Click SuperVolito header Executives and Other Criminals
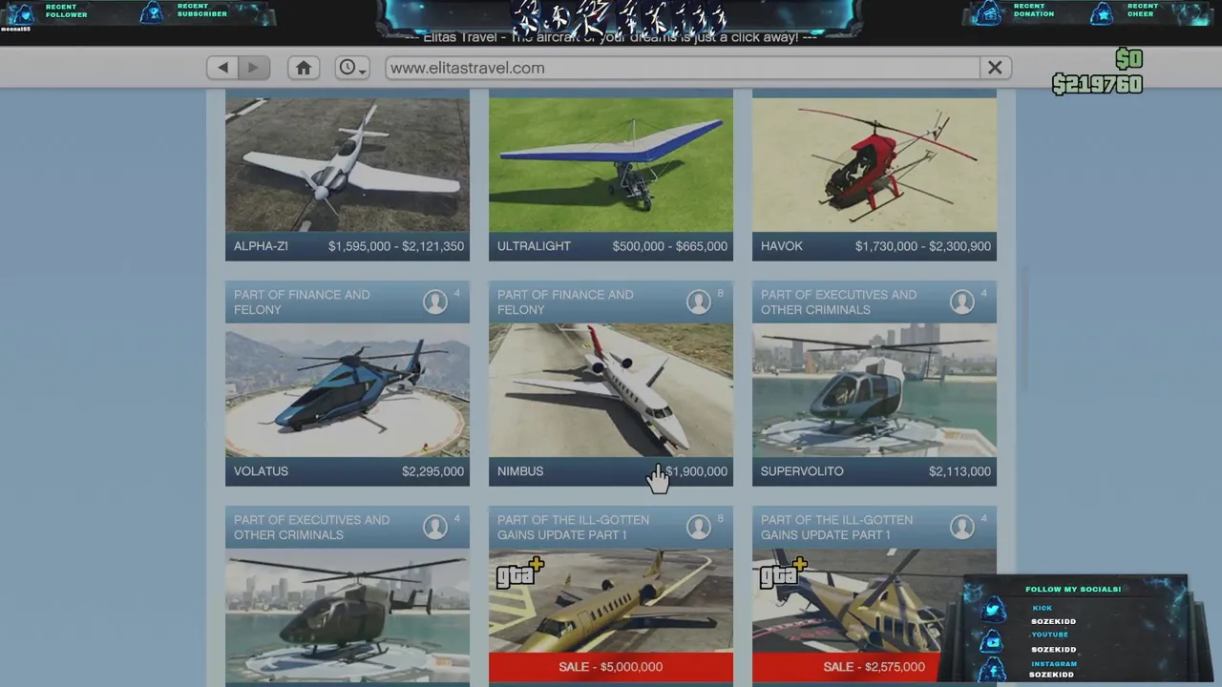1222x687 pixels. [838, 302]
